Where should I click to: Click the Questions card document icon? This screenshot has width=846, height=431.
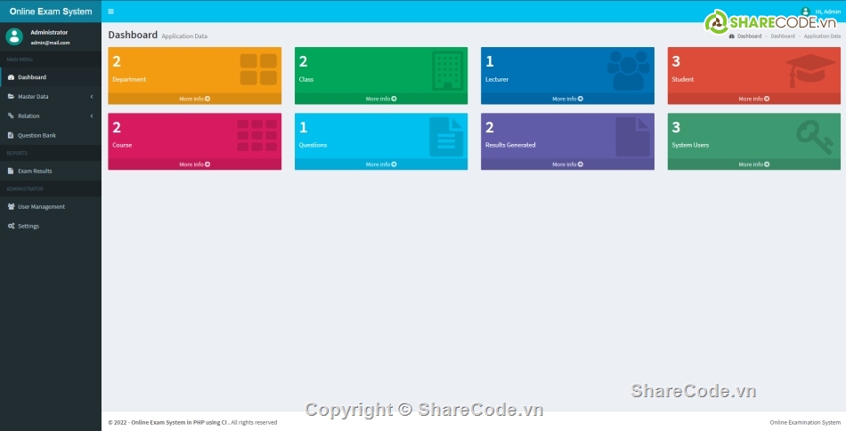(x=446, y=136)
